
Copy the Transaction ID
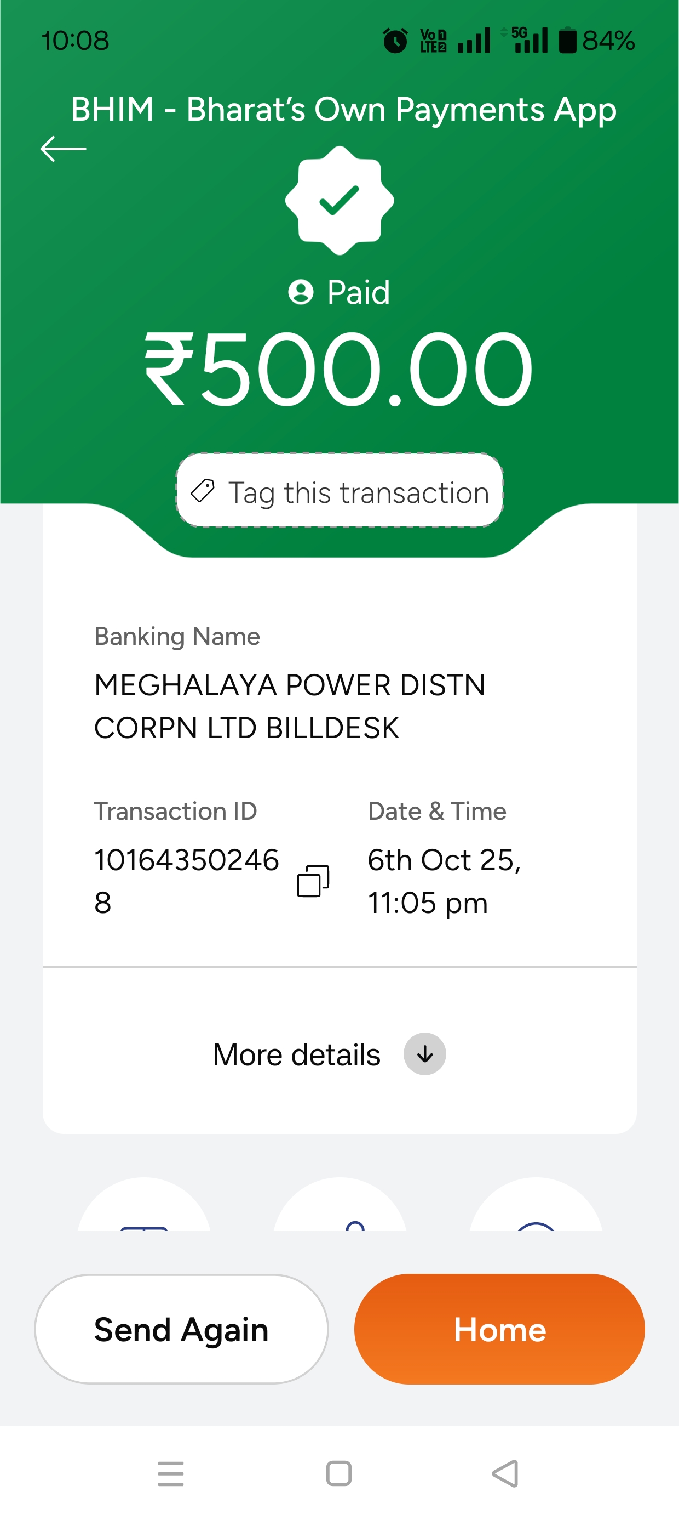coord(313,881)
